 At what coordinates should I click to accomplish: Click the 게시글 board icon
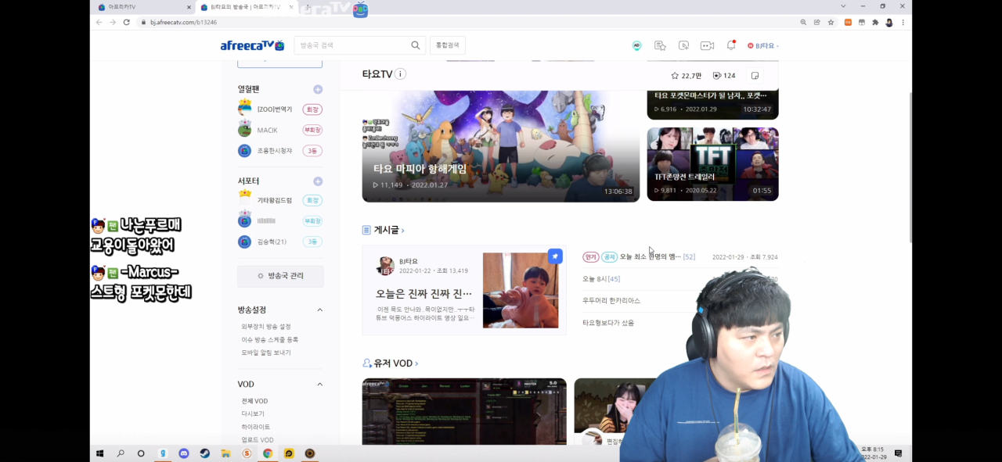click(366, 230)
